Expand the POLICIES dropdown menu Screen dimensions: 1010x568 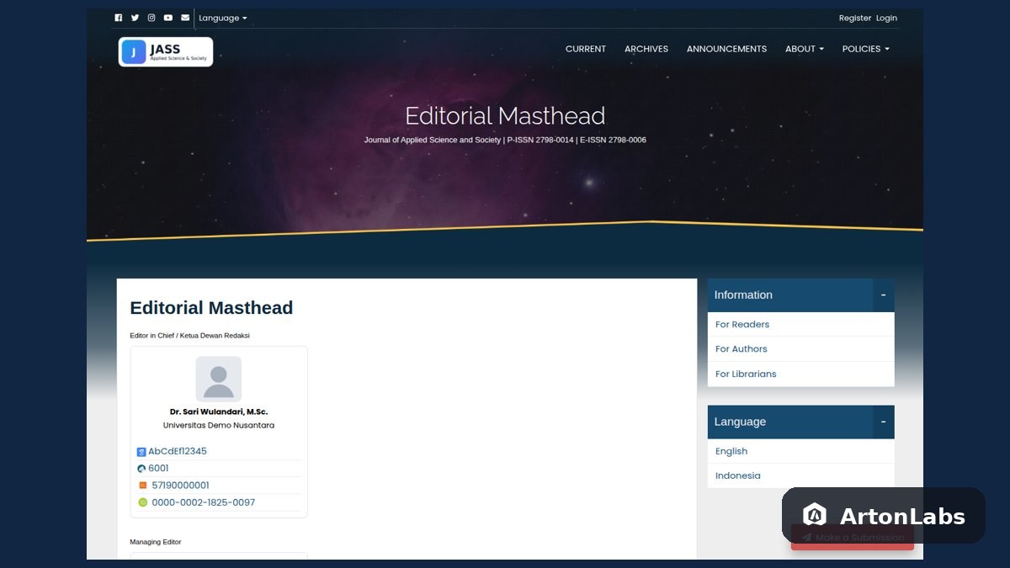point(866,49)
